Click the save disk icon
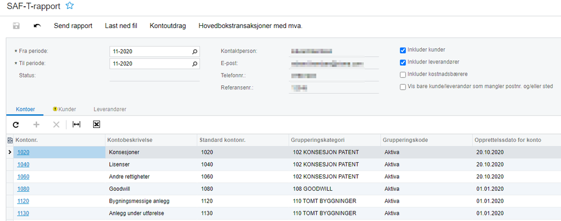561x221 pixels. coord(16,26)
